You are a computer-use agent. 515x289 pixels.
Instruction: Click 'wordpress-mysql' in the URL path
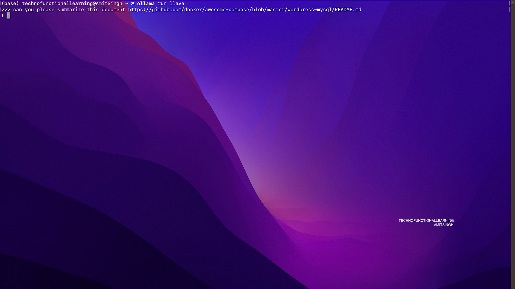coord(309,10)
